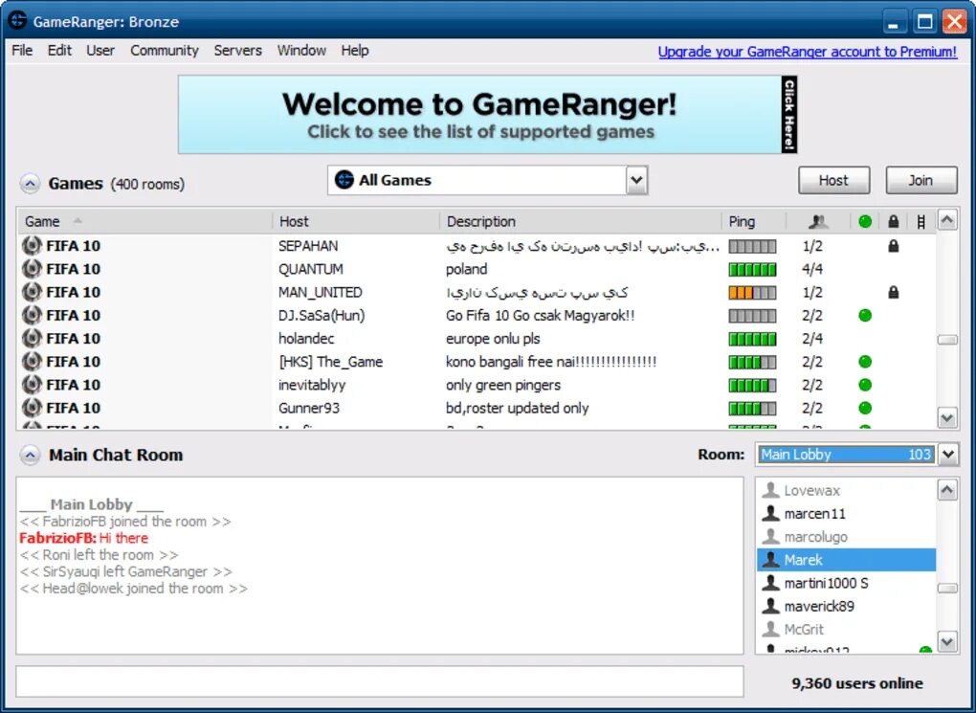Sort games list by Game column
This screenshot has height=713, width=976.
pos(144,222)
